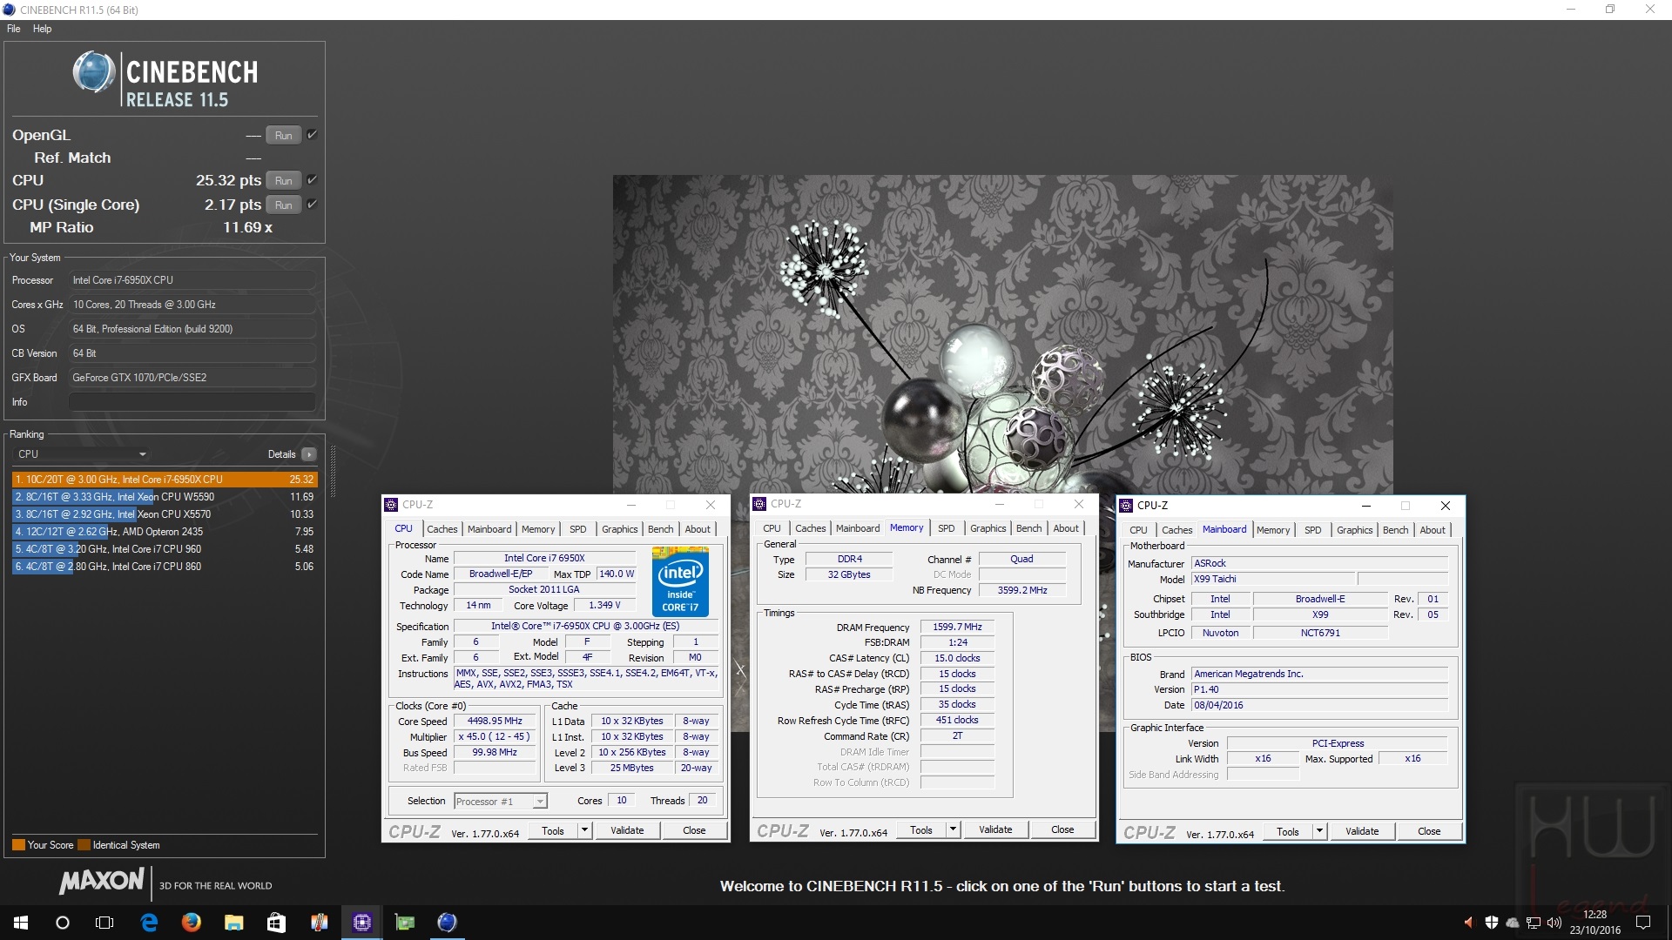Open About tab in right CPU-Z window
This screenshot has width=1672, height=940.
coord(1433,530)
